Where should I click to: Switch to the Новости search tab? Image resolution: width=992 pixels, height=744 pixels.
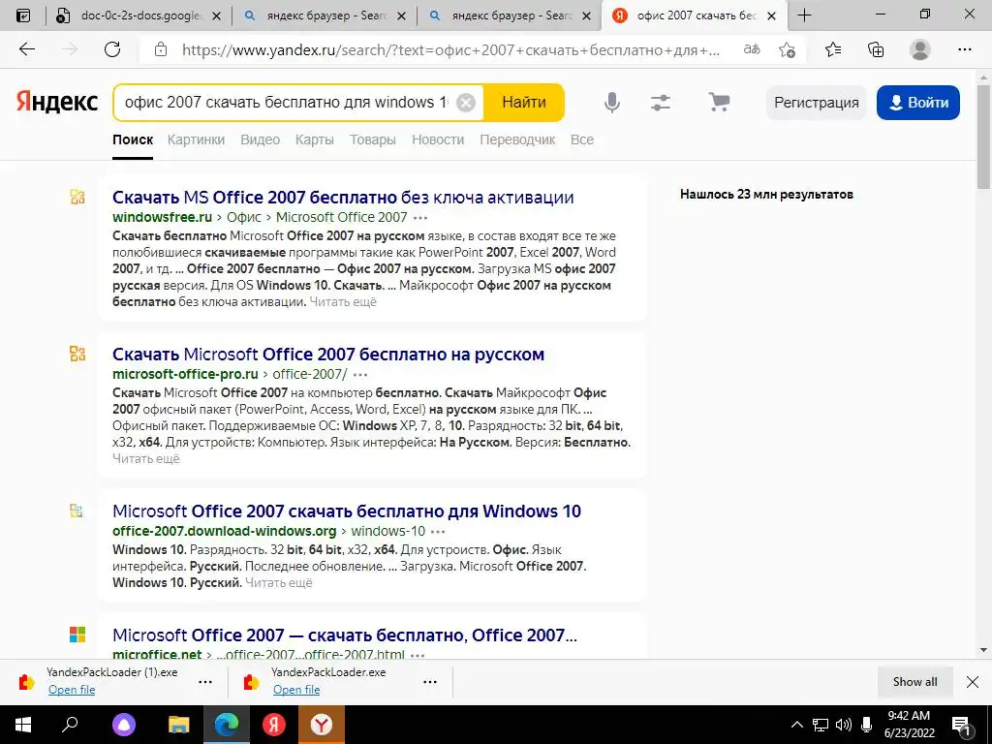438,139
